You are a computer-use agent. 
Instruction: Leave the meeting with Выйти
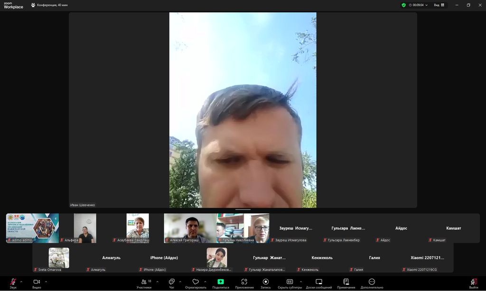pos(473,282)
